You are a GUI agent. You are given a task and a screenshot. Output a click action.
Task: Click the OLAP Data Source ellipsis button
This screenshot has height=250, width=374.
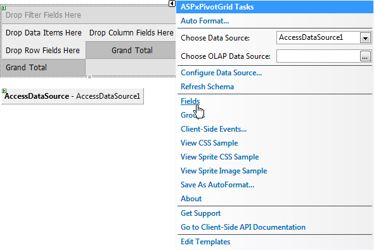point(365,56)
